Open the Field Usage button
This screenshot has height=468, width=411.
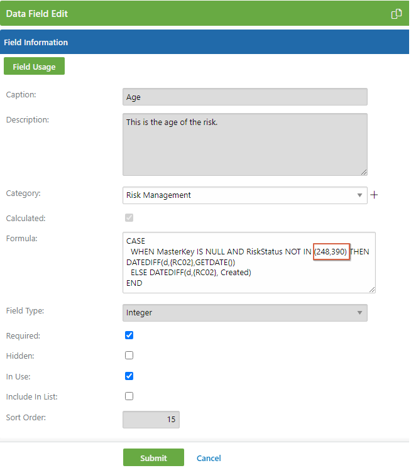(34, 66)
